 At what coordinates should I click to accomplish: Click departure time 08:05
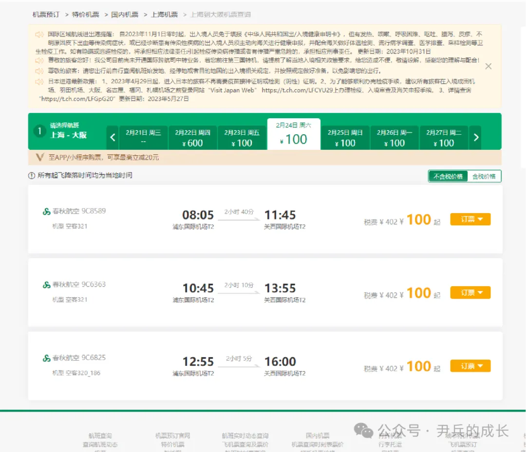(x=198, y=215)
